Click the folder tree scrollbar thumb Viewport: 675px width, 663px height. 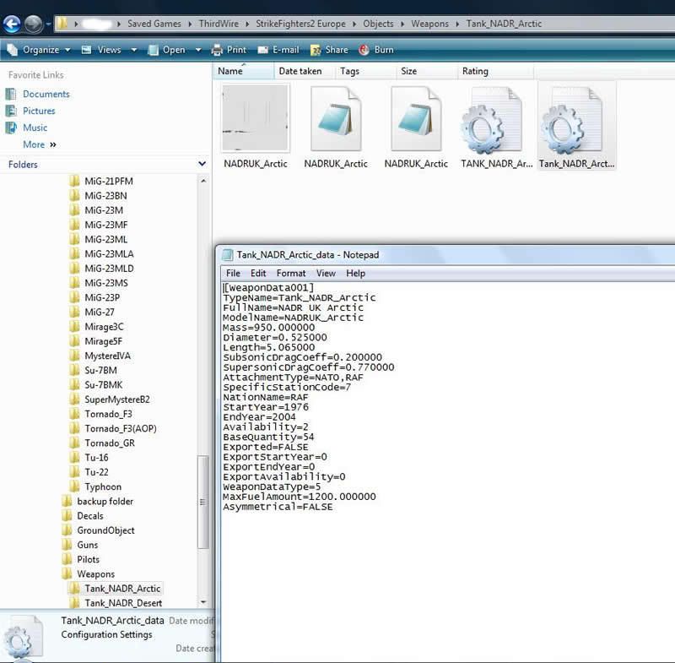202,502
